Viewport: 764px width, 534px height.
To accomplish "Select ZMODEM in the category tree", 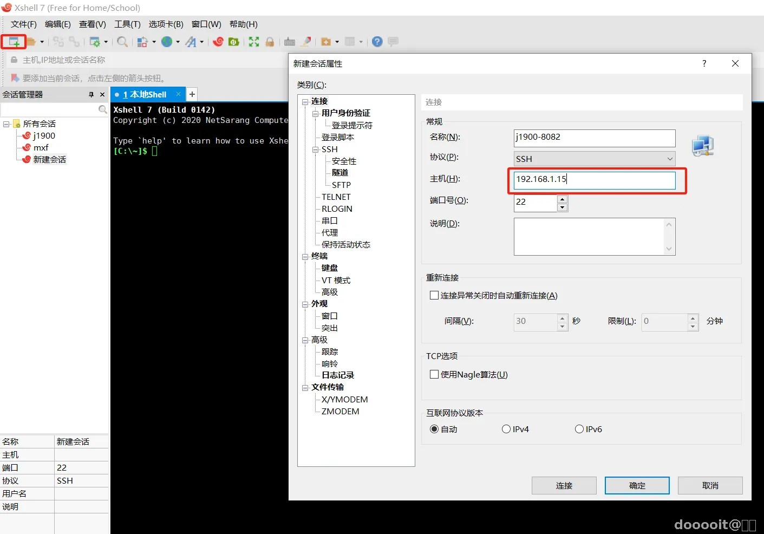I will 341,412.
